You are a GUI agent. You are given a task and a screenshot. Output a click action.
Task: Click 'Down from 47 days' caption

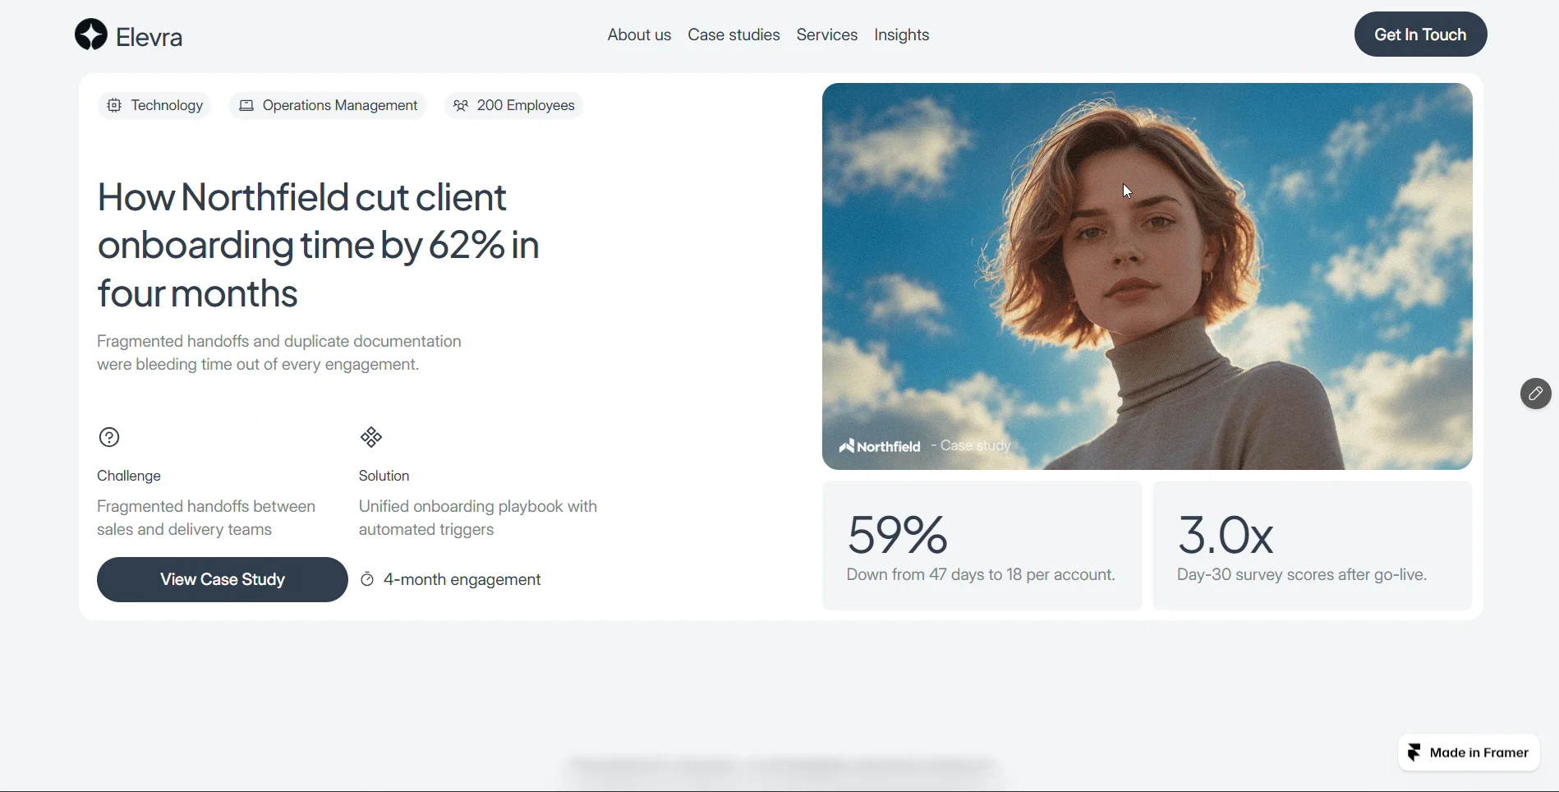[x=981, y=574]
